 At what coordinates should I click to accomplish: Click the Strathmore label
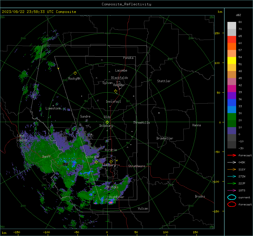tap(137, 166)
